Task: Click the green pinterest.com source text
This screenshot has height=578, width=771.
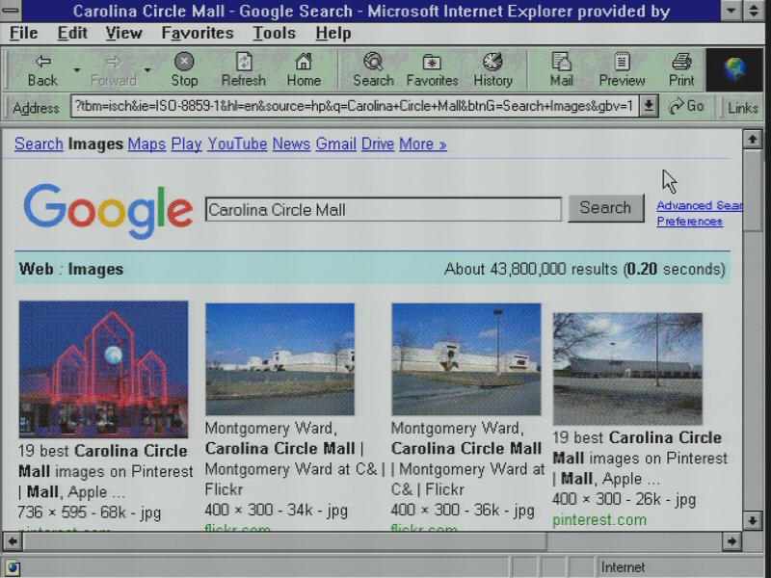Action: click(598, 520)
